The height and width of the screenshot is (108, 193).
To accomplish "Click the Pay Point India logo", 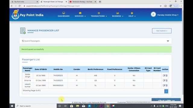I will pos(27,15).
